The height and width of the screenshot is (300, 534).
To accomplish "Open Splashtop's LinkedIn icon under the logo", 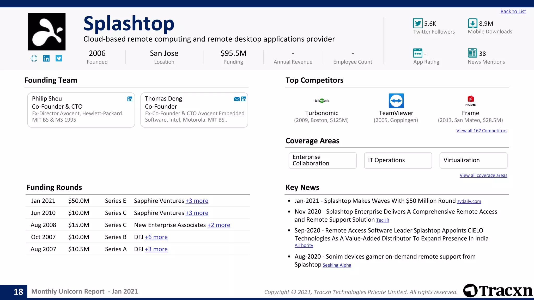I will [46, 58].
